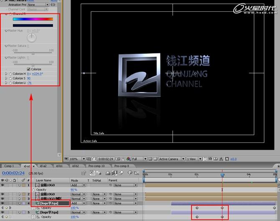Click the current time 0:00:02:24 in timeline
280x221 pixels.
point(13,173)
